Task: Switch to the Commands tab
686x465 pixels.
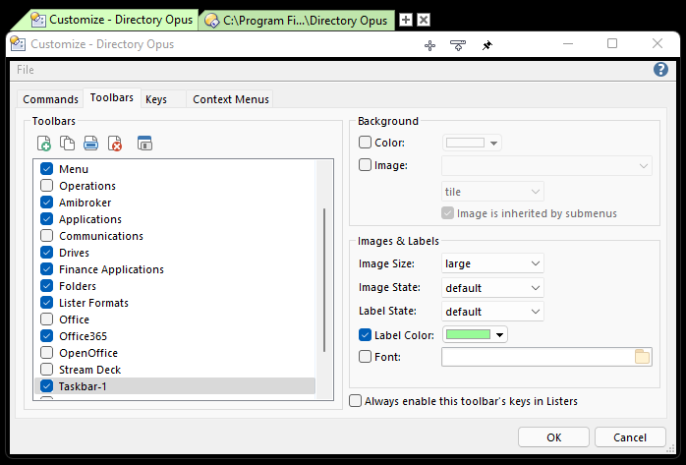Action: pos(50,99)
